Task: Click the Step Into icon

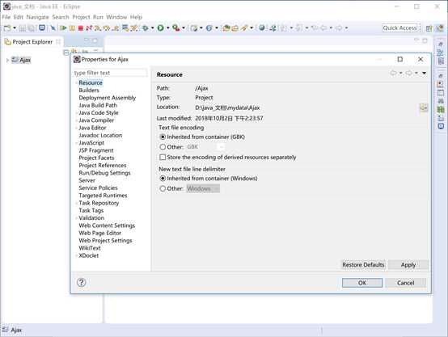Action: click(x=98, y=28)
